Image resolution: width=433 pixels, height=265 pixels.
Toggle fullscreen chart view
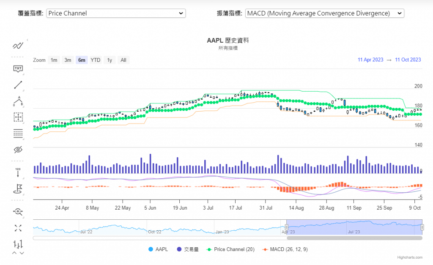coord(18,228)
